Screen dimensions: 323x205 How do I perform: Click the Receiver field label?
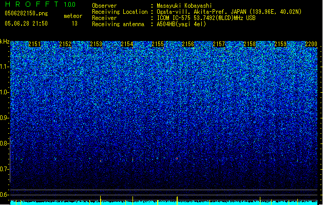pos(104,18)
